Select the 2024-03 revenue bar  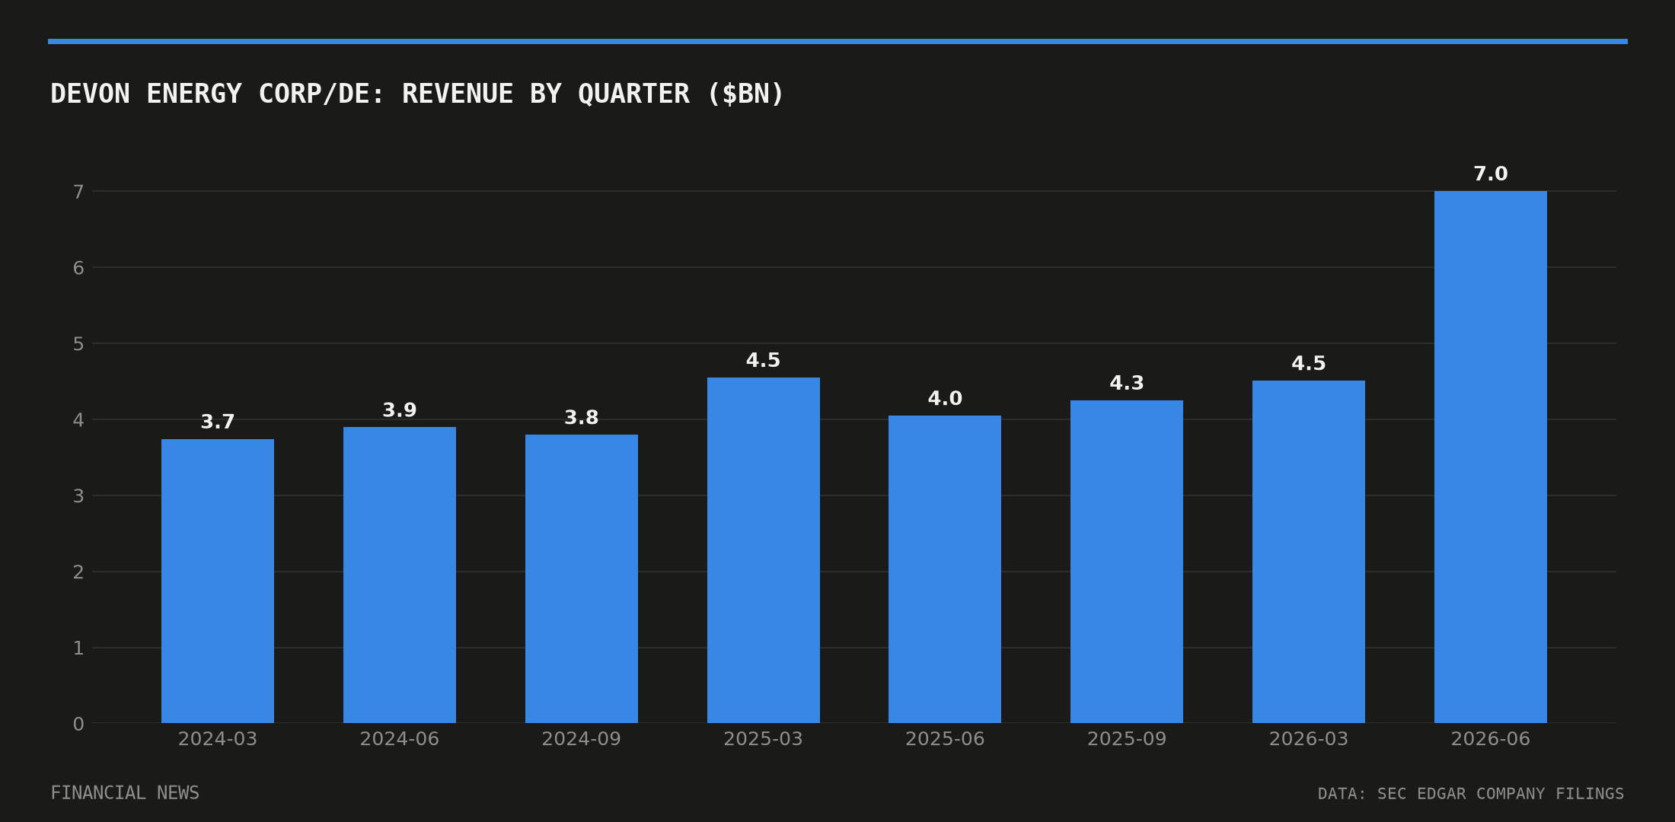[218, 581]
